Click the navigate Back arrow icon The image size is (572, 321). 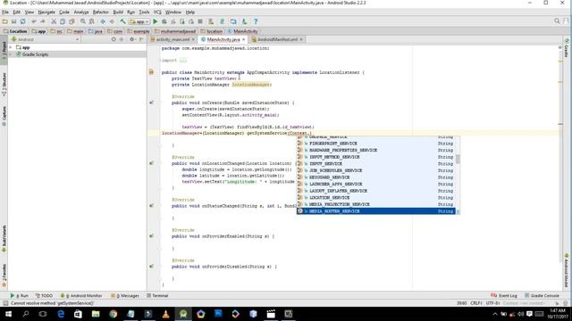(x=103, y=21)
